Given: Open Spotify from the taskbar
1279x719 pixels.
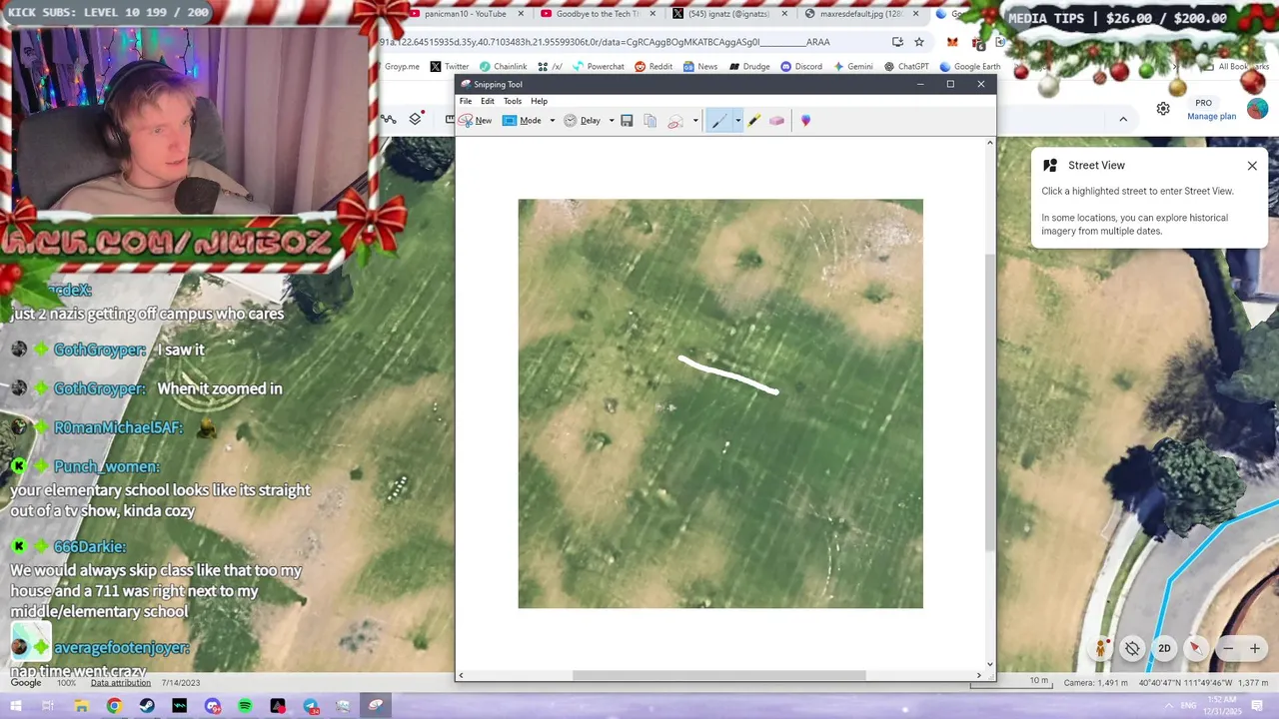Looking at the screenshot, I should 245,706.
